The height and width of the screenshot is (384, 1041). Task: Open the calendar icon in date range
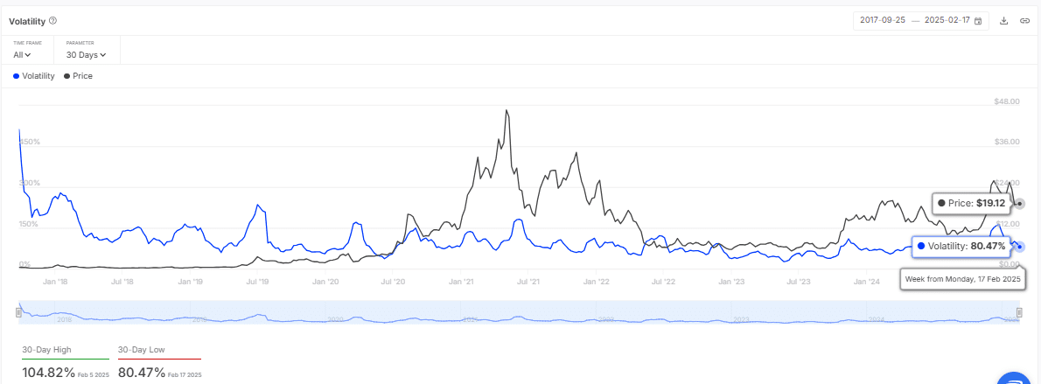coord(978,20)
